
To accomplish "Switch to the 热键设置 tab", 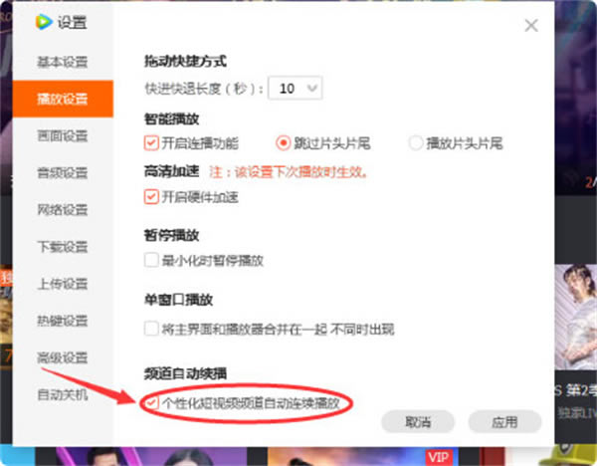I will (63, 321).
